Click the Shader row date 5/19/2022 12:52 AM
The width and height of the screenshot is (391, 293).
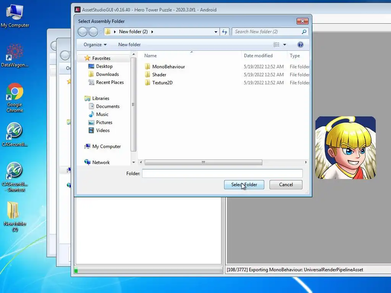(x=263, y=74)
